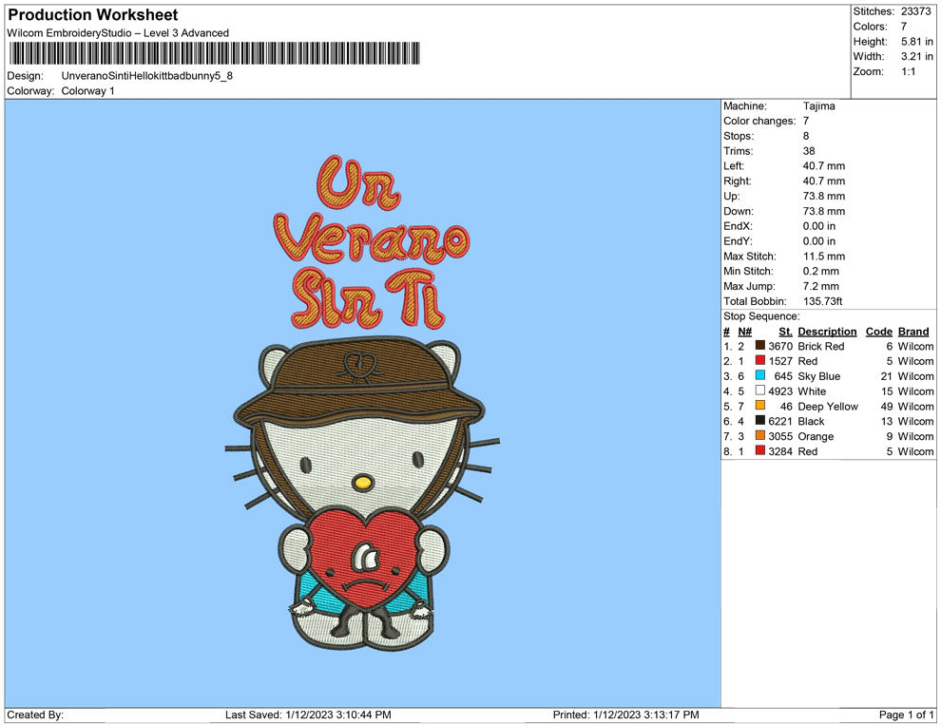
Task: Click the Up value 73.8 mm
Action: pyautogui.click(x=824, y=196)
